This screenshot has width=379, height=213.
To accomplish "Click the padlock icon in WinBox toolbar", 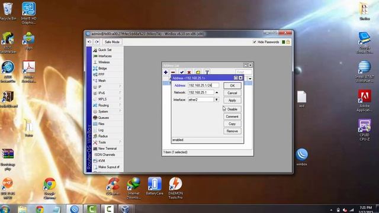I will [x=288, y=42].
